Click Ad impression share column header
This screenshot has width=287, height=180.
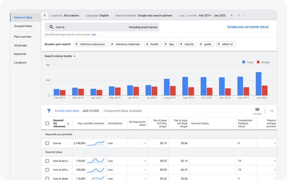137,123
